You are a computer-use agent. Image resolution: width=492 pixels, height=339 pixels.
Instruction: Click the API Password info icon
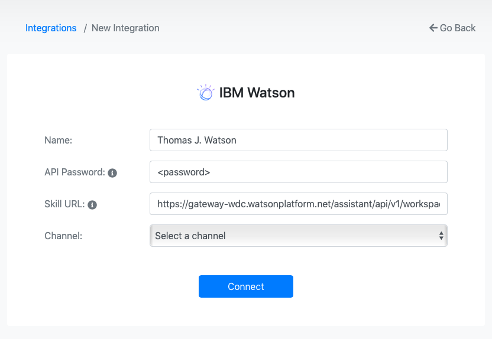click(x=112, y=172)
